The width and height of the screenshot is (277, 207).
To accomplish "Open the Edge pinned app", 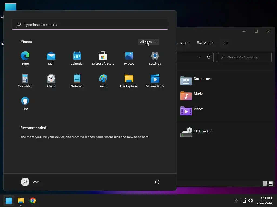I will [25, 58].
